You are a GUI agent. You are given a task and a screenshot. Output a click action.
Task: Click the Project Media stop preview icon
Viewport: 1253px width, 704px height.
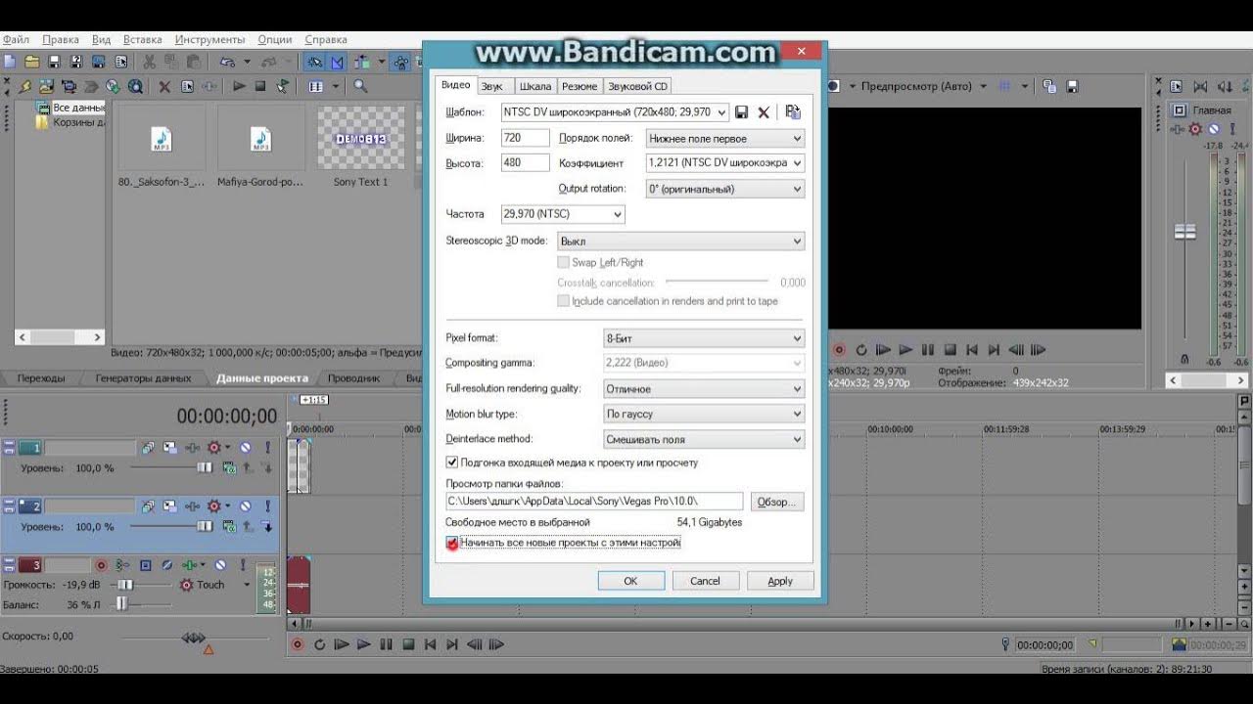pyautogui.click(x=259, y=86)
